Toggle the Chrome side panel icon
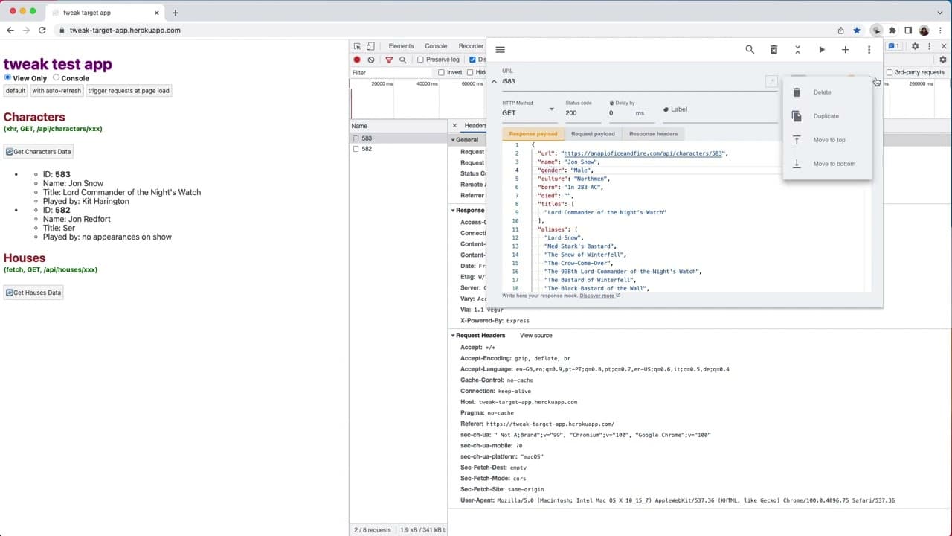This screenshot has width=952, height=536. (908, 31)
